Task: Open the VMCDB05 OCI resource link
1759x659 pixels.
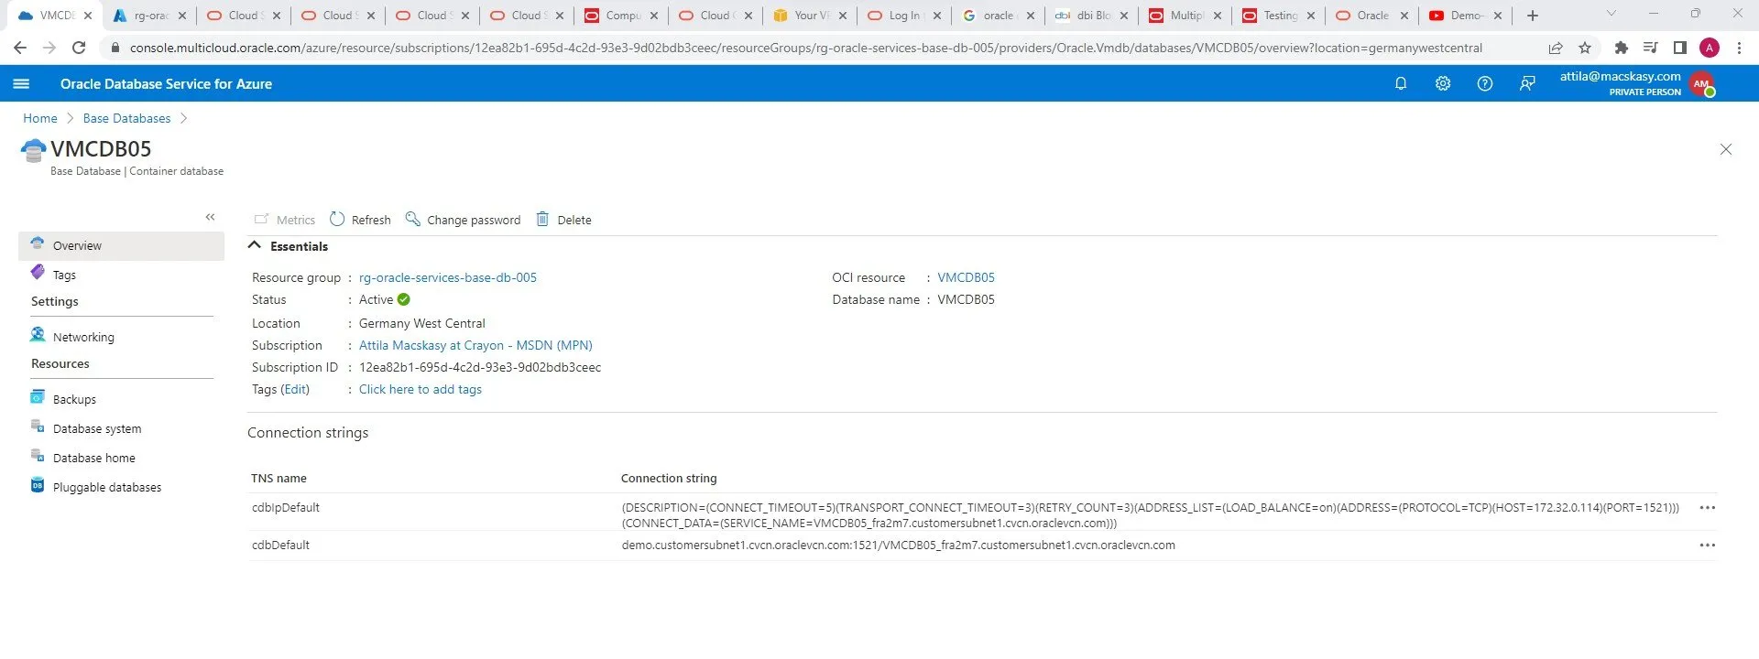Action: (966, 277)
